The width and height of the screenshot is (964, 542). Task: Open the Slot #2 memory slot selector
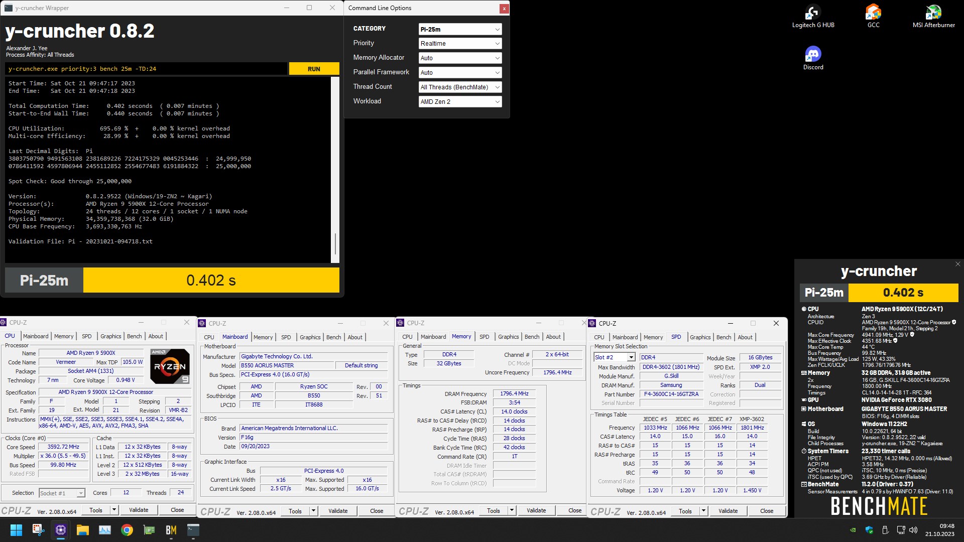pos(615,357)
